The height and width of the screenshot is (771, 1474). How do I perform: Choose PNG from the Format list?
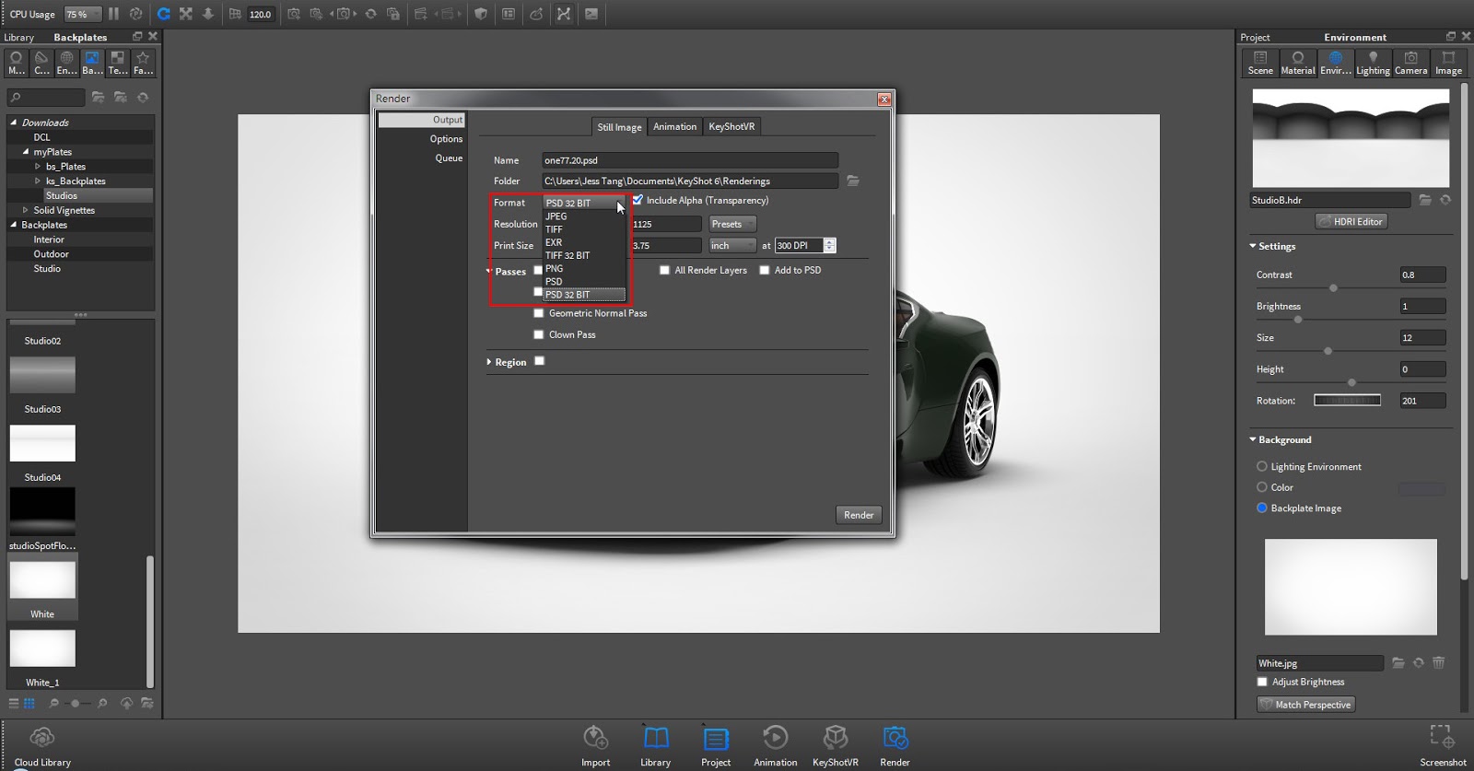[x=584, y=268]
